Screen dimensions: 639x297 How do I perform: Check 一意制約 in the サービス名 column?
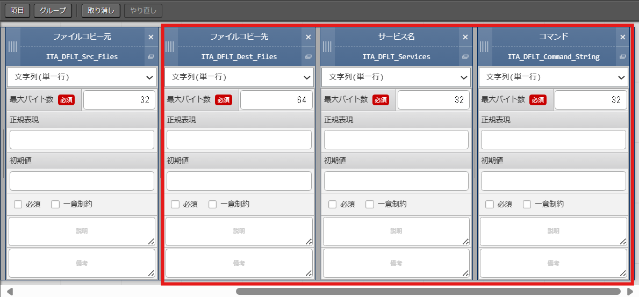coord(370,205)
